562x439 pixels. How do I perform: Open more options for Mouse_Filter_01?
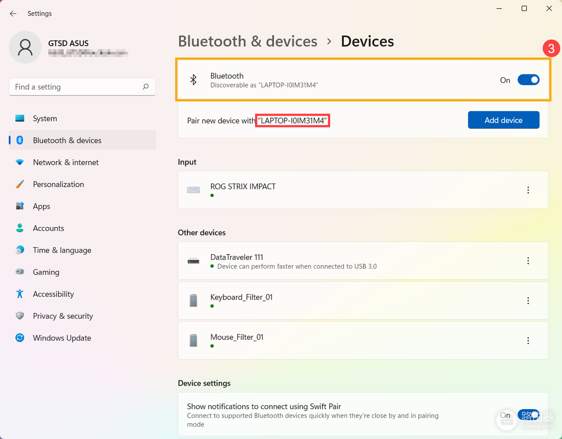pyautogui.click(x=528, y=341)
